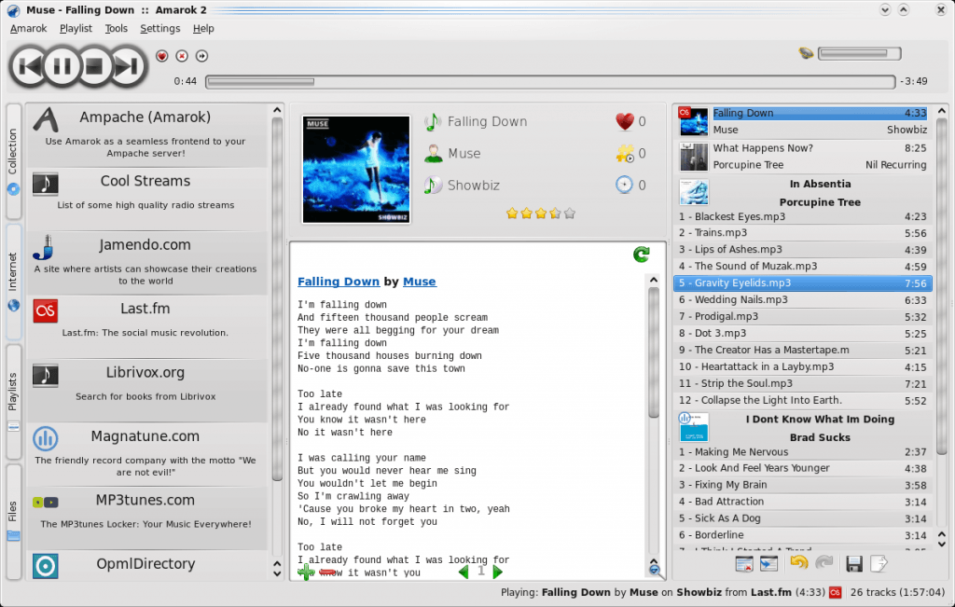Open Jamendo.com service

point(149,254)
